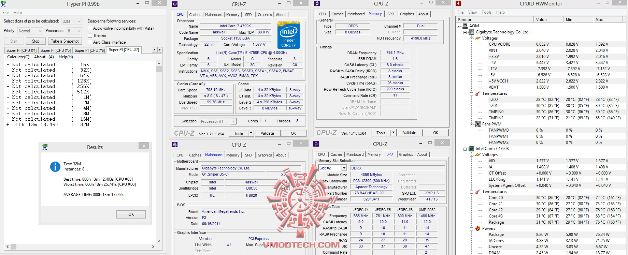The height and width of the screenshot is (255, 628).
Task: Click OK in the Results dialog
Action: click(x=131, y=214)
